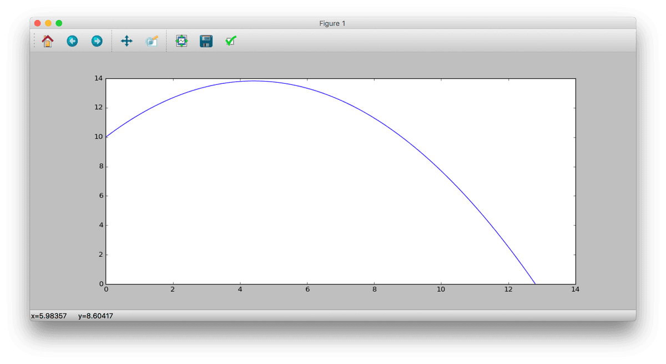
Task: Toggle the Zoom to rectangle tool
Action: tap(152, 41)
